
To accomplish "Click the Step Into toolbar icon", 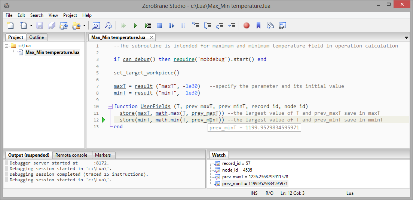I will 196,25.
